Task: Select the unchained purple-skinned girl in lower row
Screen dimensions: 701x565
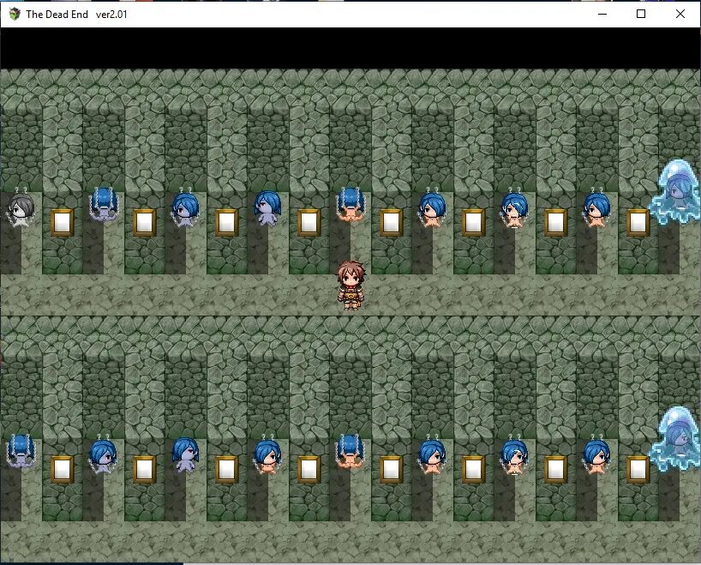Action: click(185, 455)
